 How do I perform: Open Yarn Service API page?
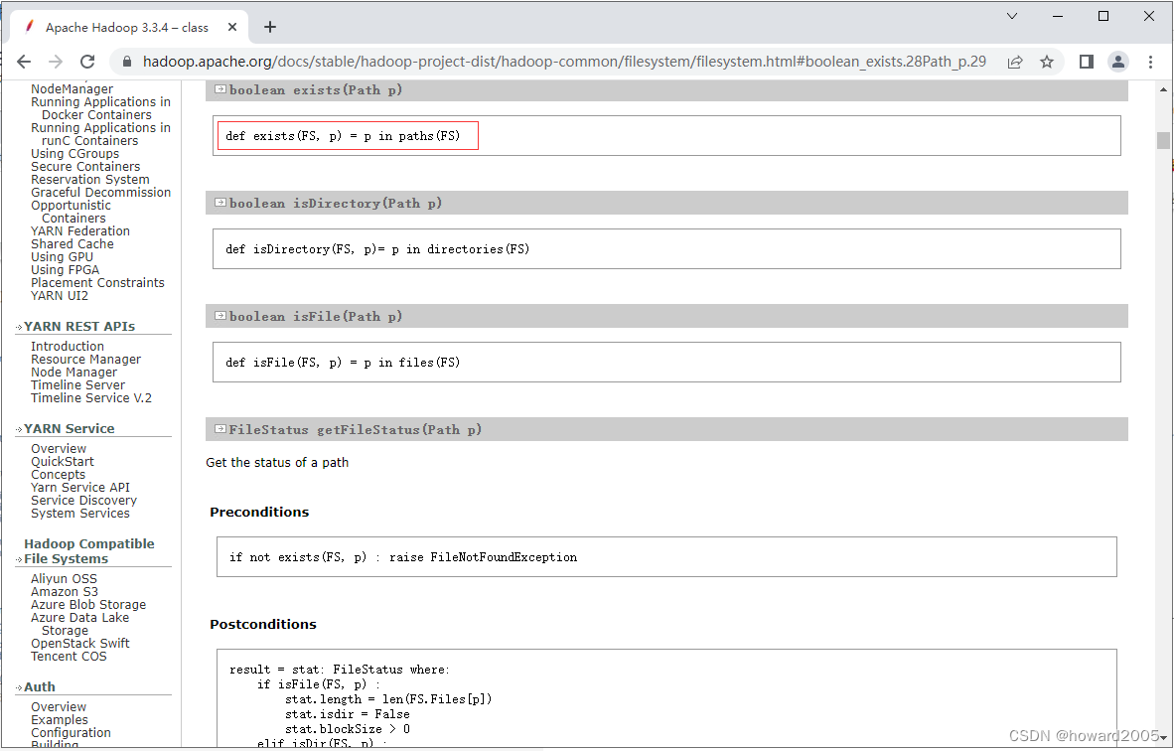tap(80, 488)
